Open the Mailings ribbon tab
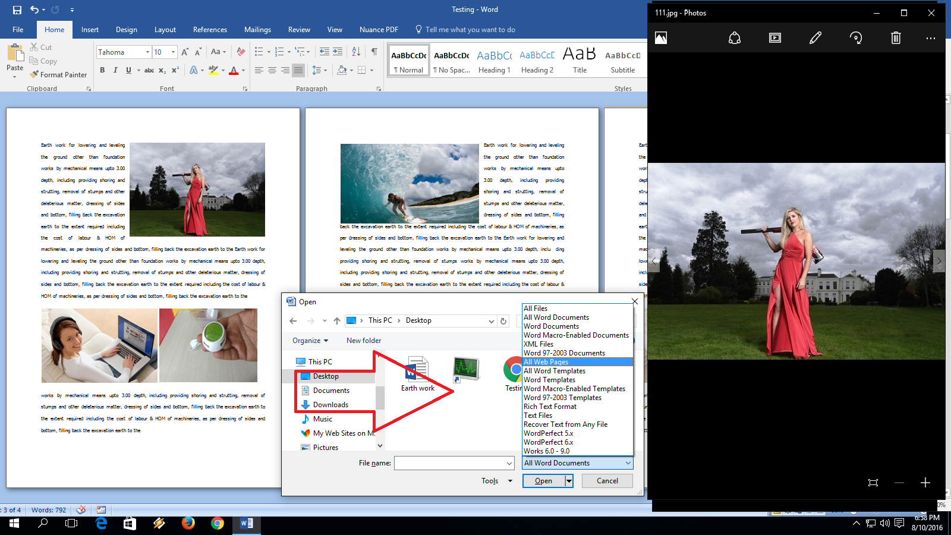The image size is (951, 535). 257,29
